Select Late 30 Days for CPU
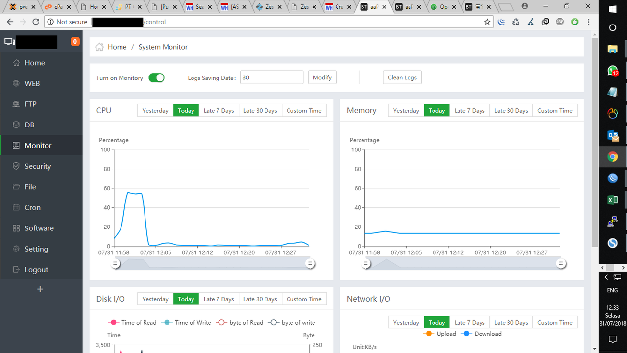This screenshot has height=353, width=627. pos(260,111)
